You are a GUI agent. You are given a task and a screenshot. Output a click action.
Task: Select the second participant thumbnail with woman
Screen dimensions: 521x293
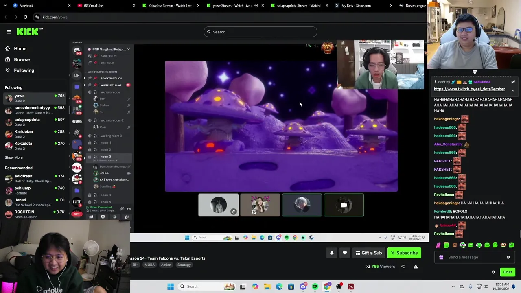click(x=260, y=205)
